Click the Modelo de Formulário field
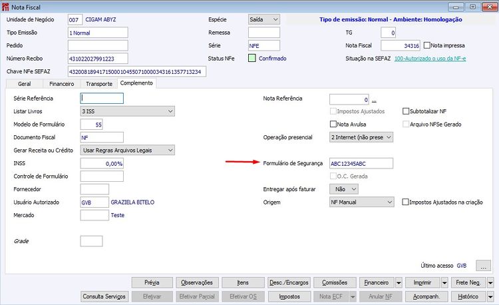The height and width of the screenshot is (305, 499). point(91,125)
